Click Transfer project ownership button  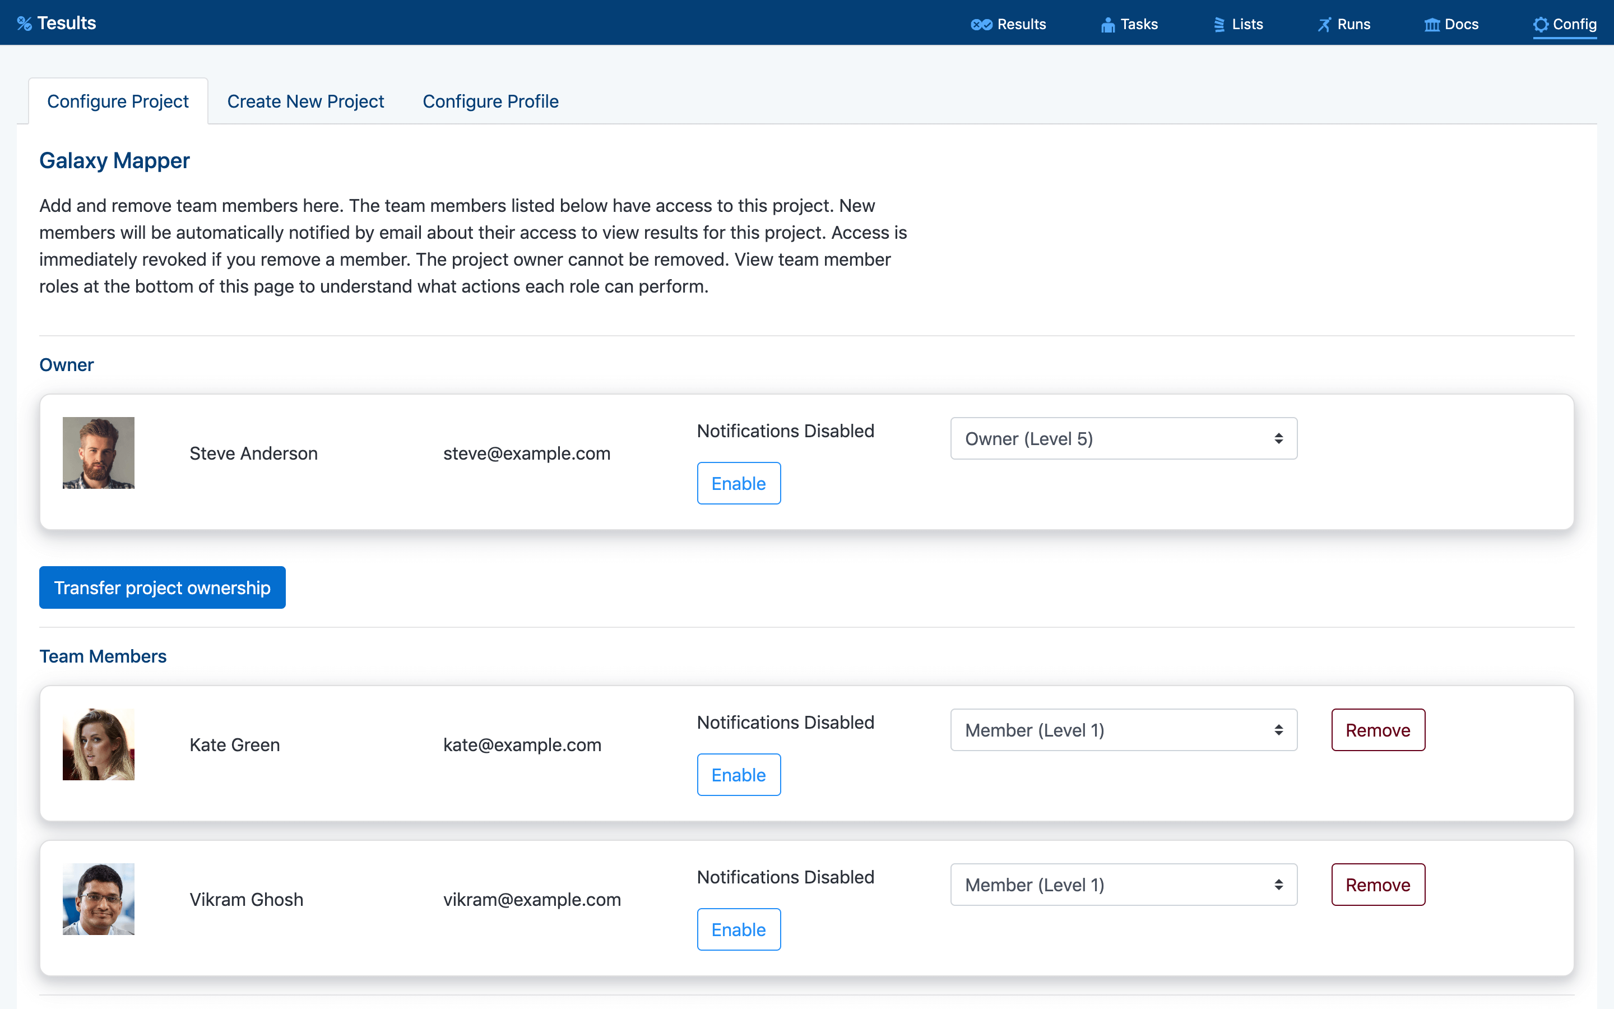coord(162,587)
